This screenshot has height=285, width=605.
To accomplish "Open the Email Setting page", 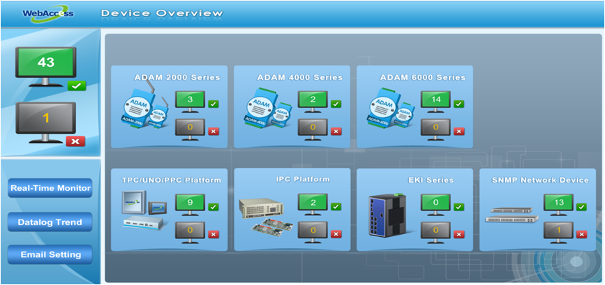I will [50, 254].
